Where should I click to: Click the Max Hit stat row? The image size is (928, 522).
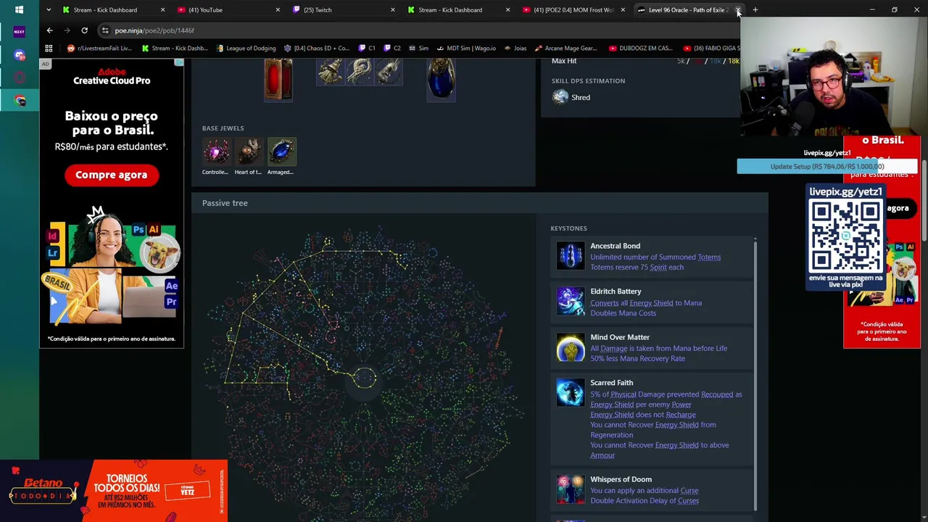pyautogui.click(x=645, y=61)
